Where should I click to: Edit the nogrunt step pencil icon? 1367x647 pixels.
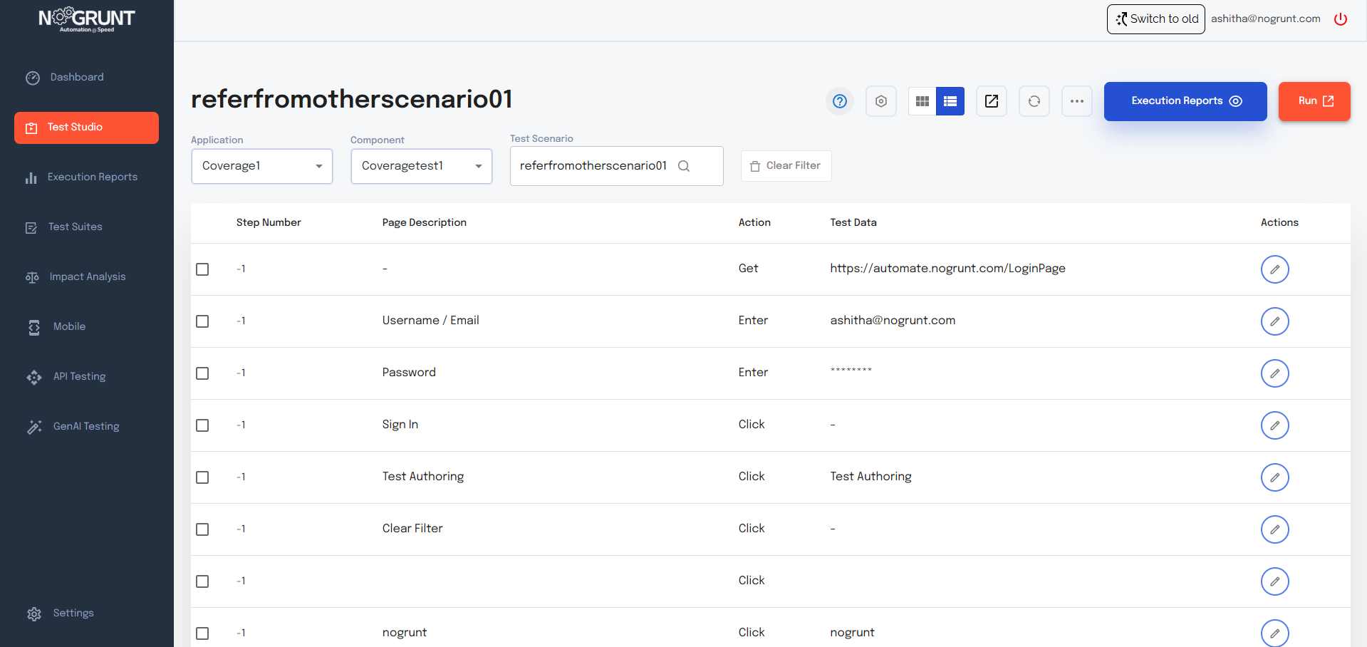pyautogui.click(x=1275, y=633)
